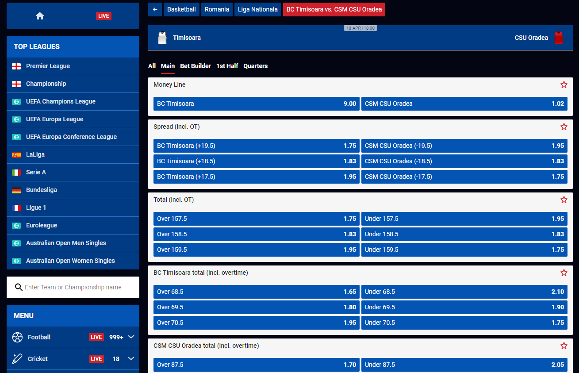The height and width of the screenshot is (373, 579).
Task: Switch to the Quarters tab
Action: [x=256, y=66]
